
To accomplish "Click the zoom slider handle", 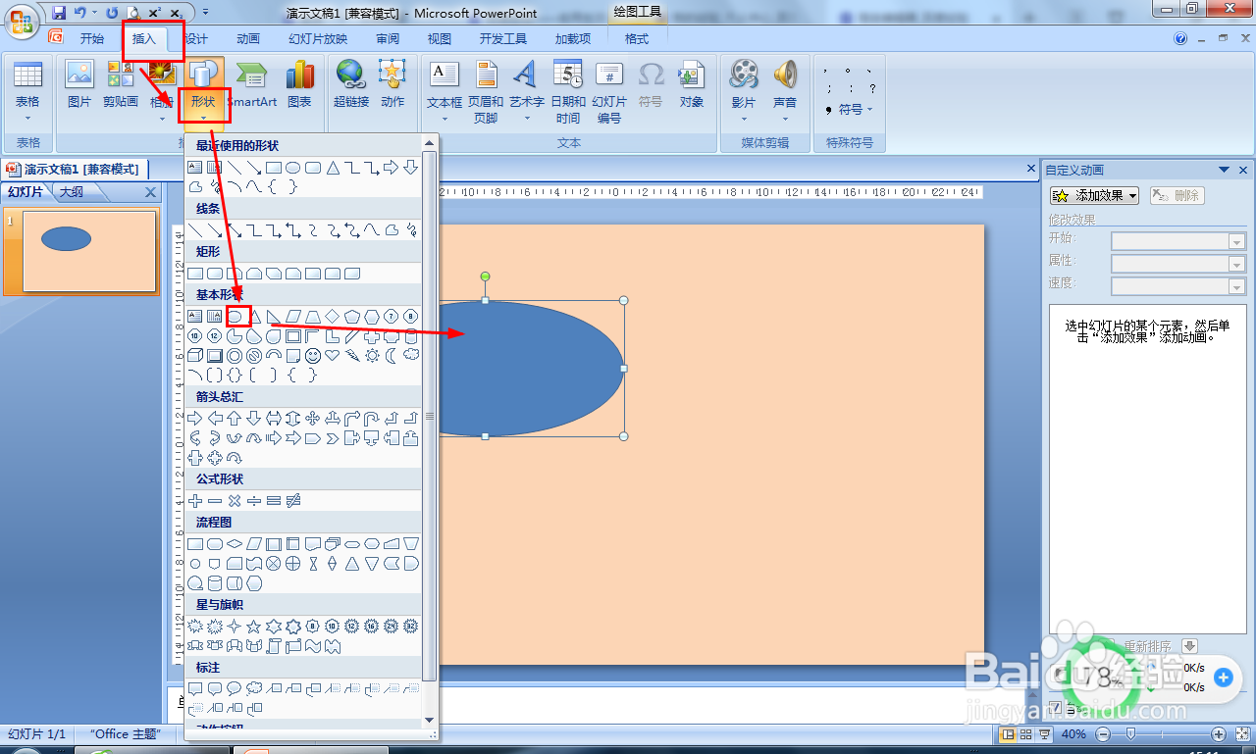I will click(x=1130, y=734).
